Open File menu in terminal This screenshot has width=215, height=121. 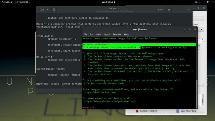[85, 34]
